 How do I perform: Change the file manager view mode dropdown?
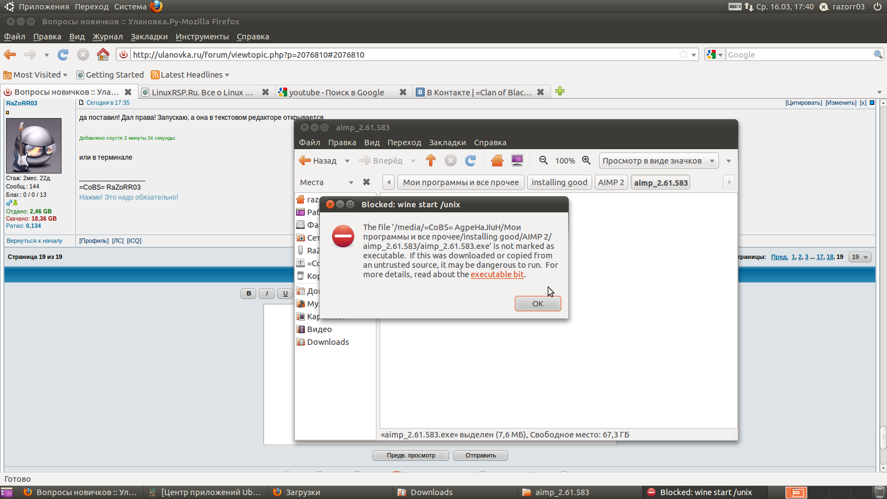(x=659, y=161)
